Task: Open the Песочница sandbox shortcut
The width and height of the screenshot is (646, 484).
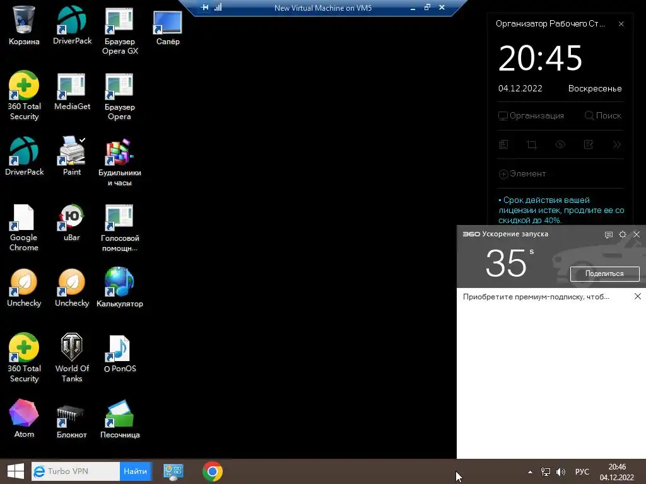Action: coord(120,418)
